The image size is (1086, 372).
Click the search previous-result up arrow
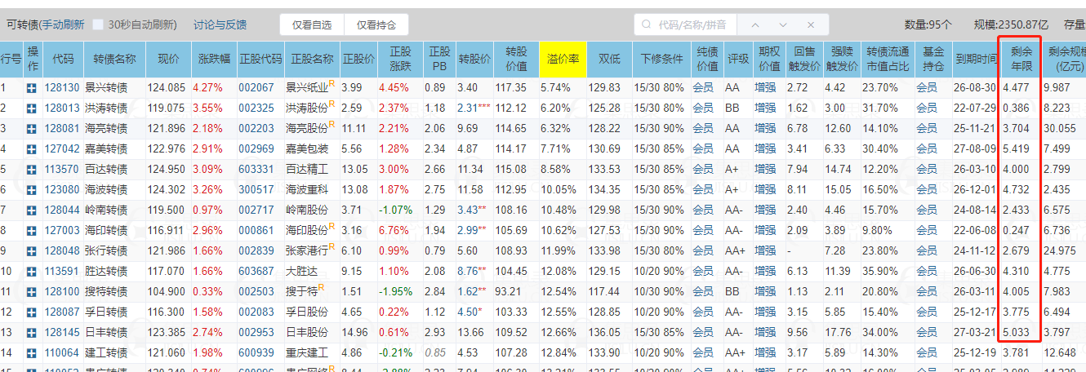tap(753, 24)
